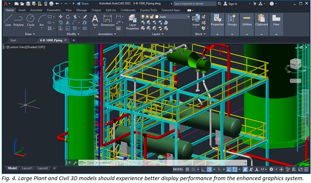Screen dimensions: 311x183
Task: Click the Mirror tool icon
Action: pos(68,23)
